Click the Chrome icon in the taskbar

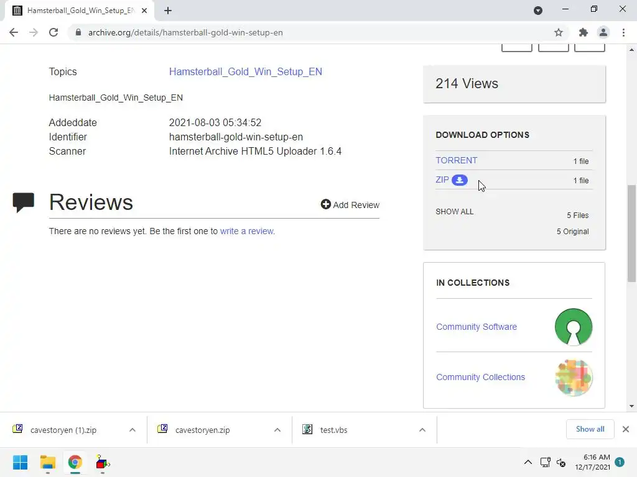coord(75,462)
